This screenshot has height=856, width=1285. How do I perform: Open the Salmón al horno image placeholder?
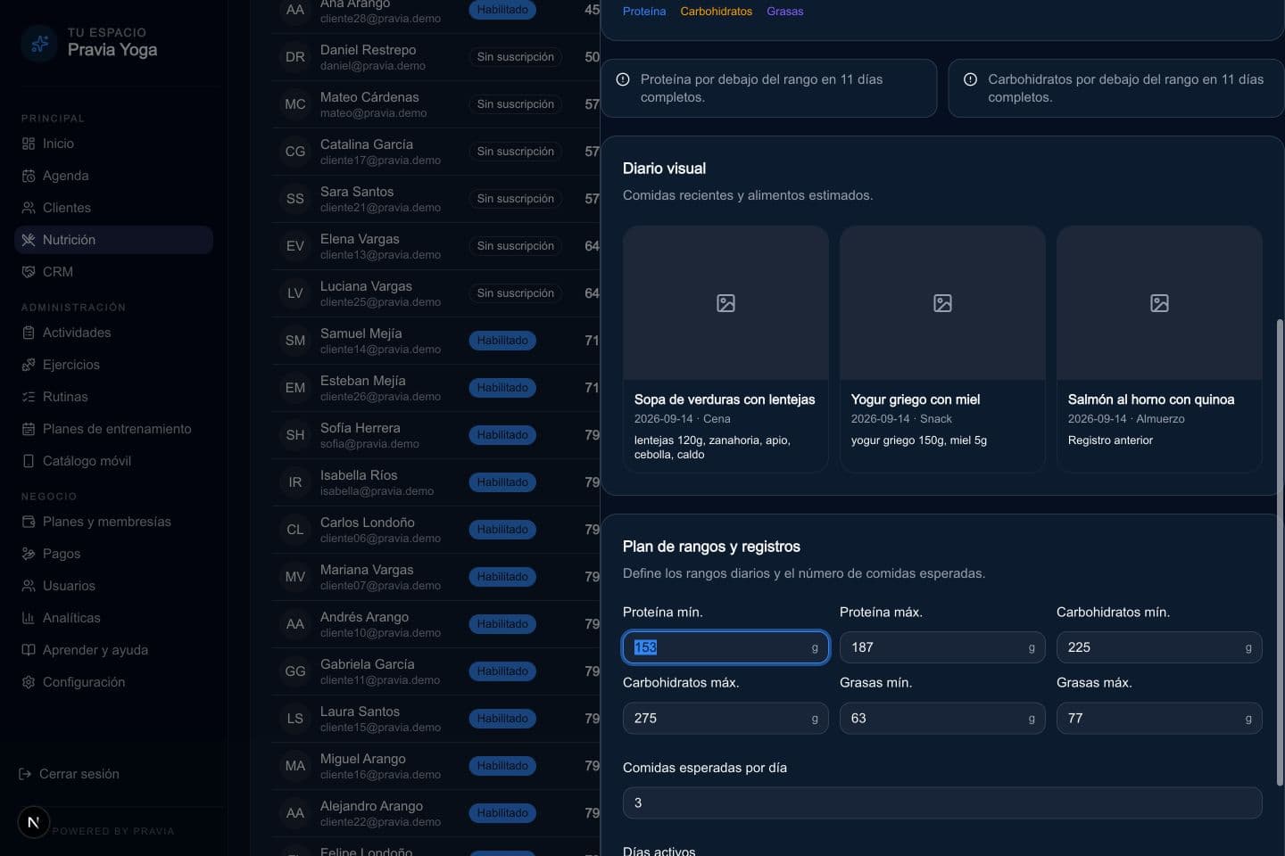pos(1159,303)
